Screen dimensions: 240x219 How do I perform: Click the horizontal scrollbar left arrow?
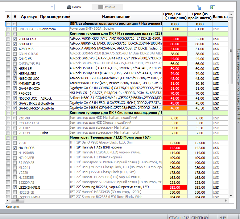tap(8, 200)
